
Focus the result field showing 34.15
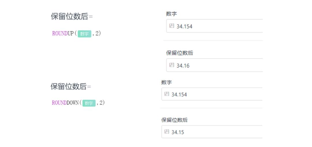tap(212, 132)
